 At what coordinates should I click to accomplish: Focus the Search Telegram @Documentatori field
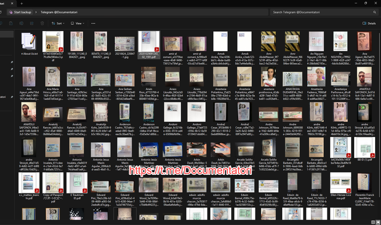[324, 12]
